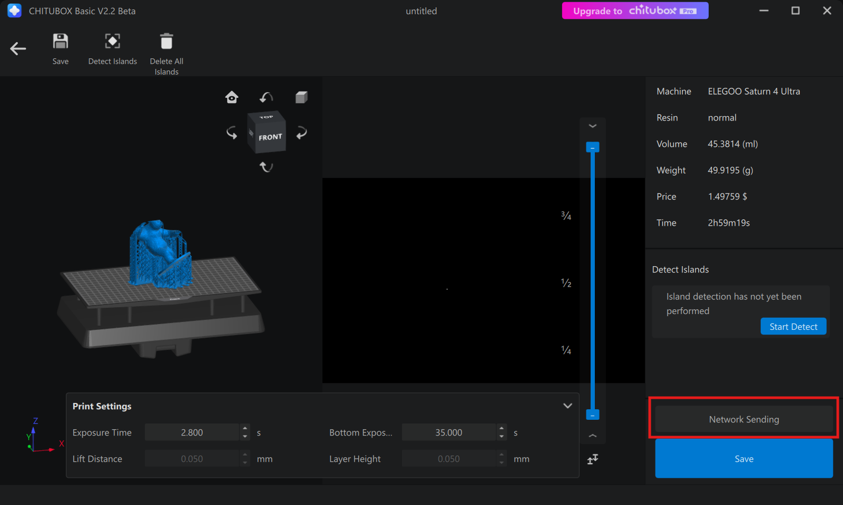Click Delete All Islands trash icon
Screen dimensions: 843x505
tap(166, 42)
